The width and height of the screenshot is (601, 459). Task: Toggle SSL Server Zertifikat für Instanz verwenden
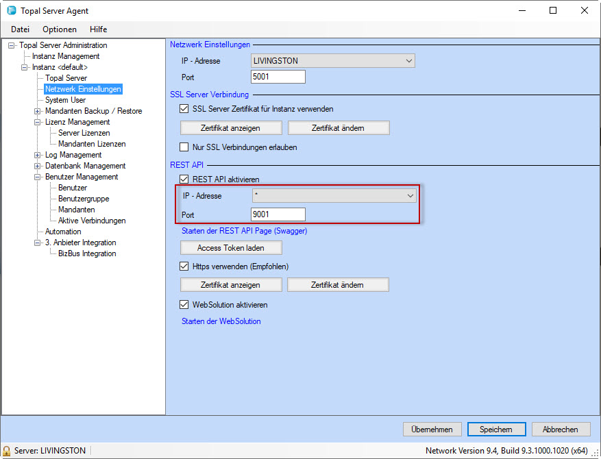click(x=184, y=109)
